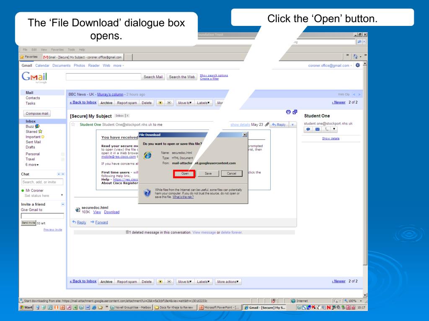
Task: Click Cancel in File Download dialog
Action: coord(231,173)
